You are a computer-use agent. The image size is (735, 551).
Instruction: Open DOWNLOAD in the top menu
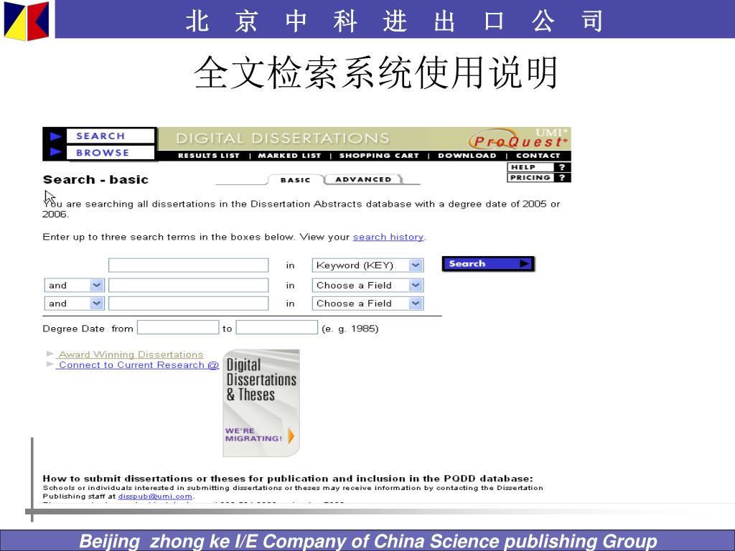coord(467,156)
